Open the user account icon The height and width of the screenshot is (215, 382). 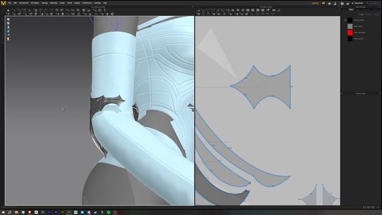pyautogui.click(x=335, y=4)
